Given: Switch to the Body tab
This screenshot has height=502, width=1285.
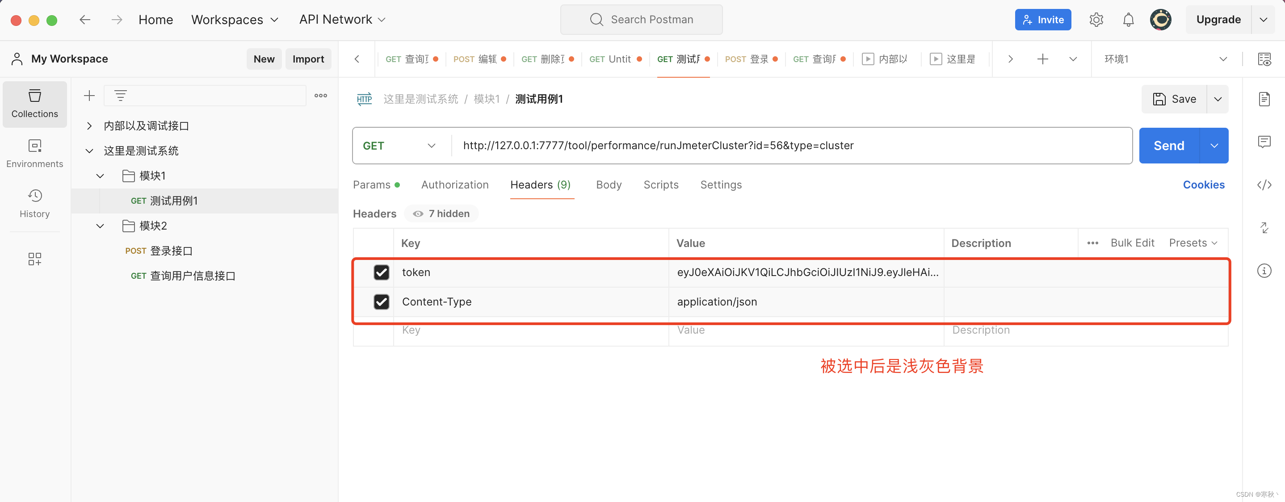Looking at the screenshot, I should 609,184.
